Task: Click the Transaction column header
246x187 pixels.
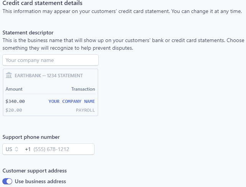Action: click(83, 89)
